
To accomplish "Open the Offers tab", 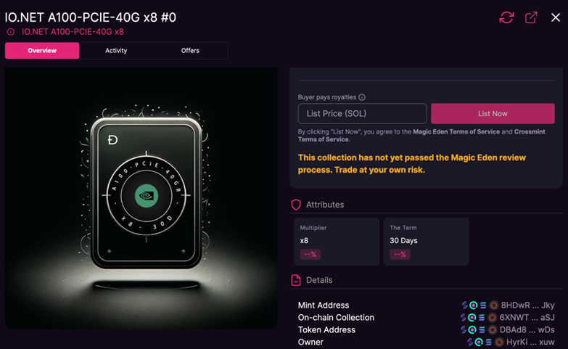I will tap(190, 51).
